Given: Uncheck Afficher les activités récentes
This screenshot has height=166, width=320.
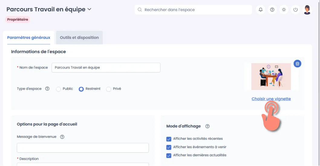Looking at the screenshot, I should tap(169, 139).
